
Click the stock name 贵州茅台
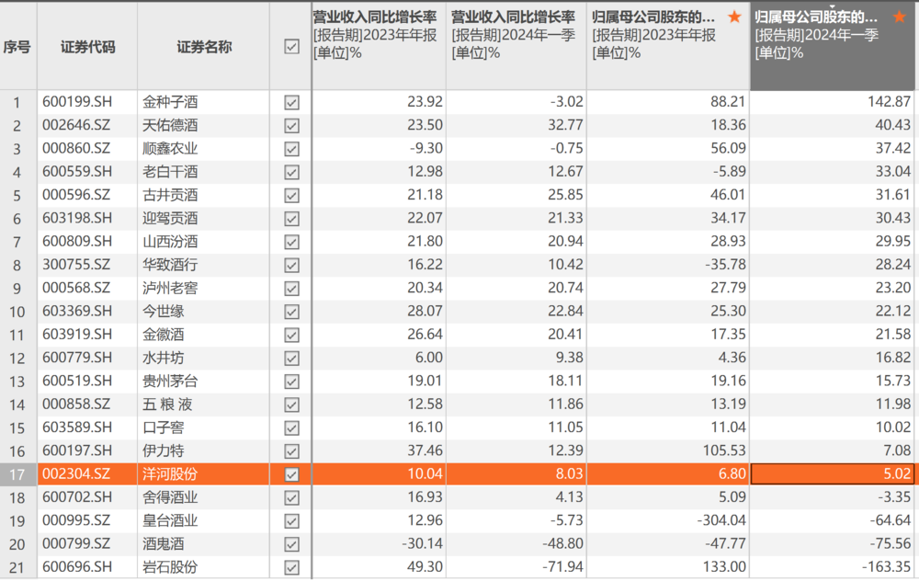[170, 382]
